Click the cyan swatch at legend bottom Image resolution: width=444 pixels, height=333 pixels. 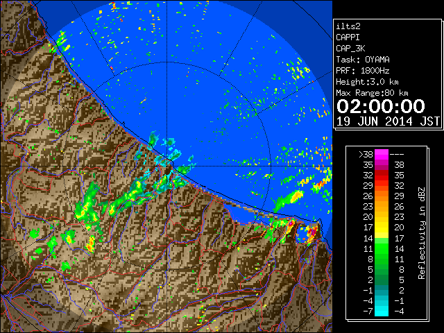382,311
